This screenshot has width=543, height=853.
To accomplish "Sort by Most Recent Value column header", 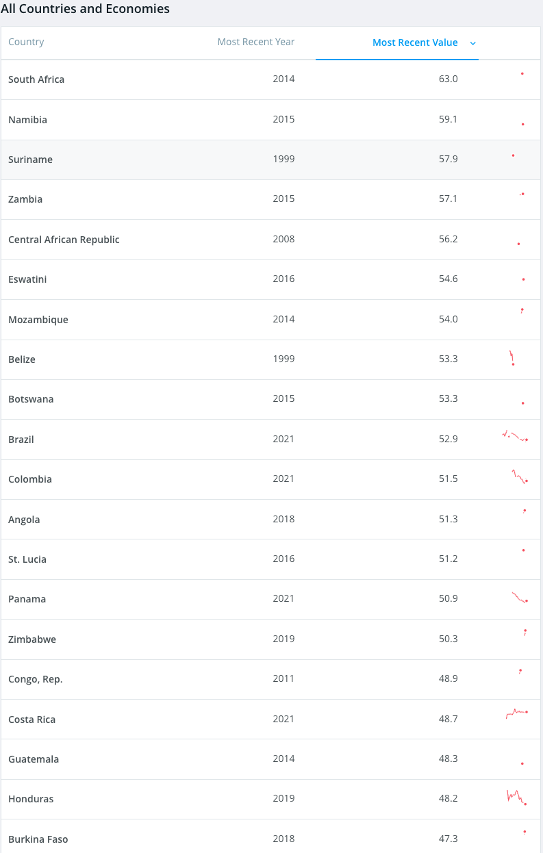I will pos(415,42).
